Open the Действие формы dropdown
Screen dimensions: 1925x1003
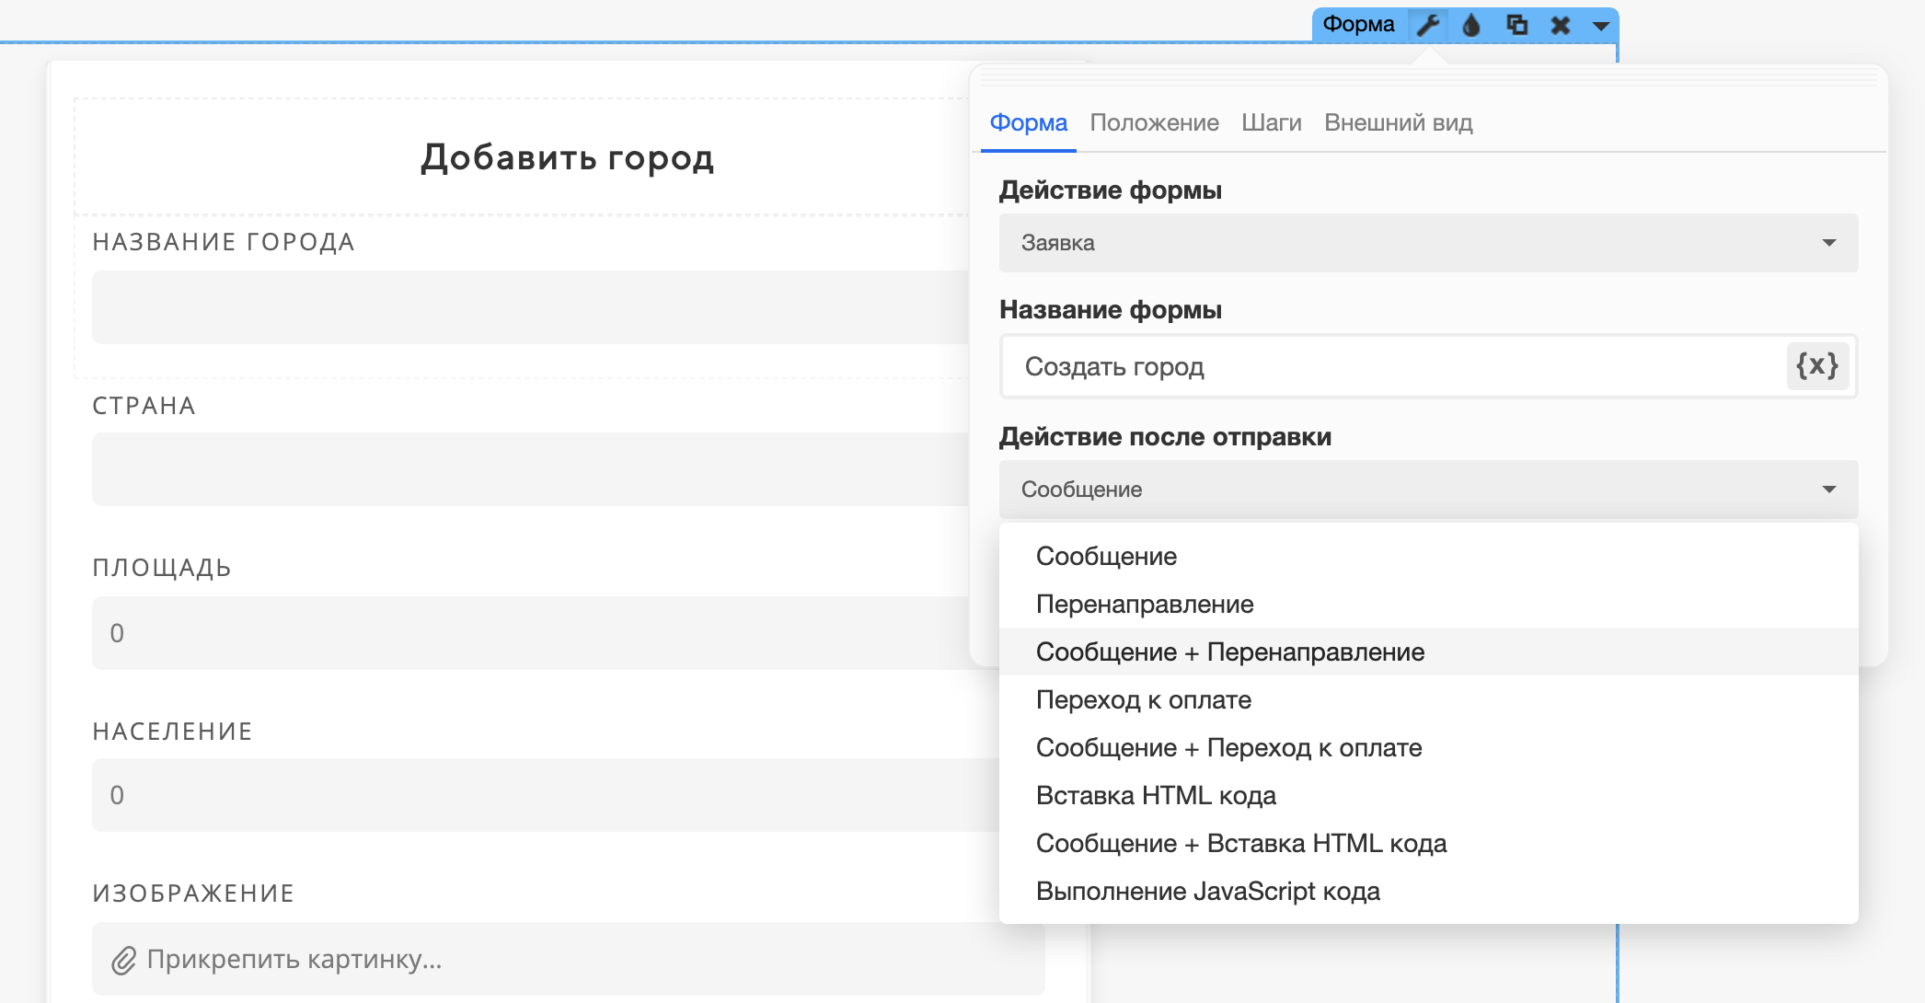(1429, 243)
